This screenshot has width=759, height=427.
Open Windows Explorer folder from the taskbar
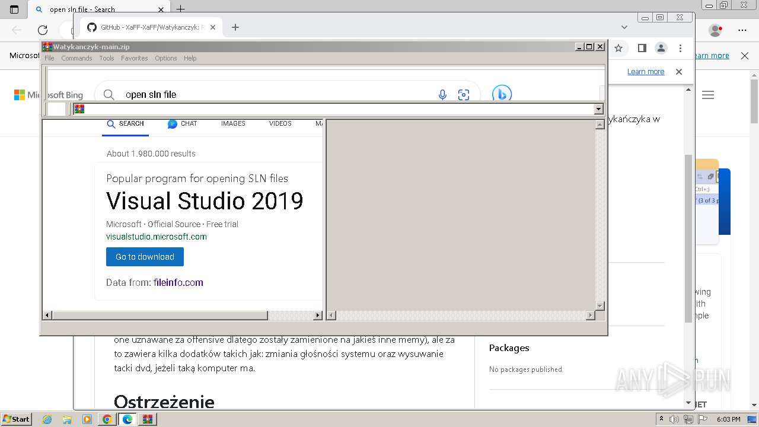pos(67,419)
